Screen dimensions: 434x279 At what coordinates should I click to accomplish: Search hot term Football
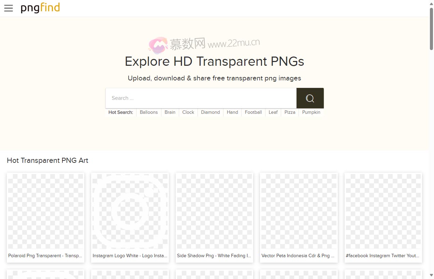(253, 112)
